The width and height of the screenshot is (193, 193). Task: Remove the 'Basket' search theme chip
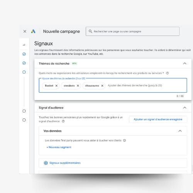[56, 86]
